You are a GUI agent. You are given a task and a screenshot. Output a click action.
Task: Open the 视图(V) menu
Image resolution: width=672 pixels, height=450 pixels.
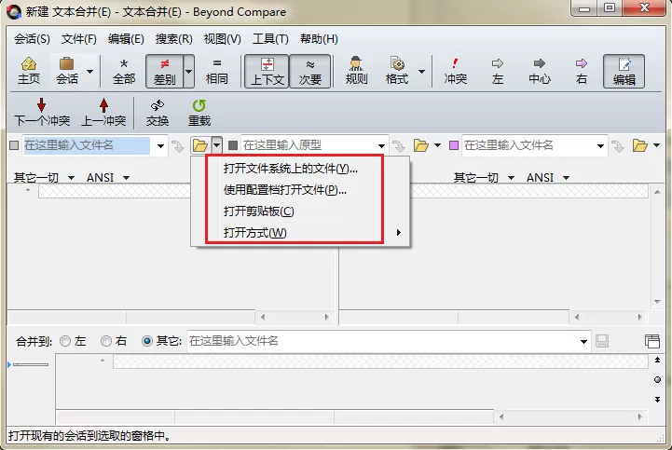pos(222,39)
